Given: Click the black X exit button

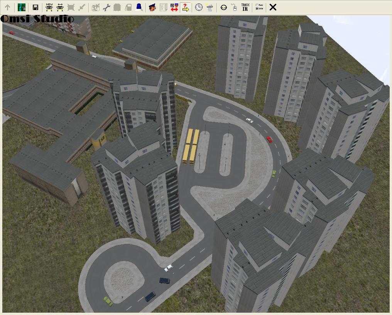Looking at the screenshot, I should (x=273, y=7).
